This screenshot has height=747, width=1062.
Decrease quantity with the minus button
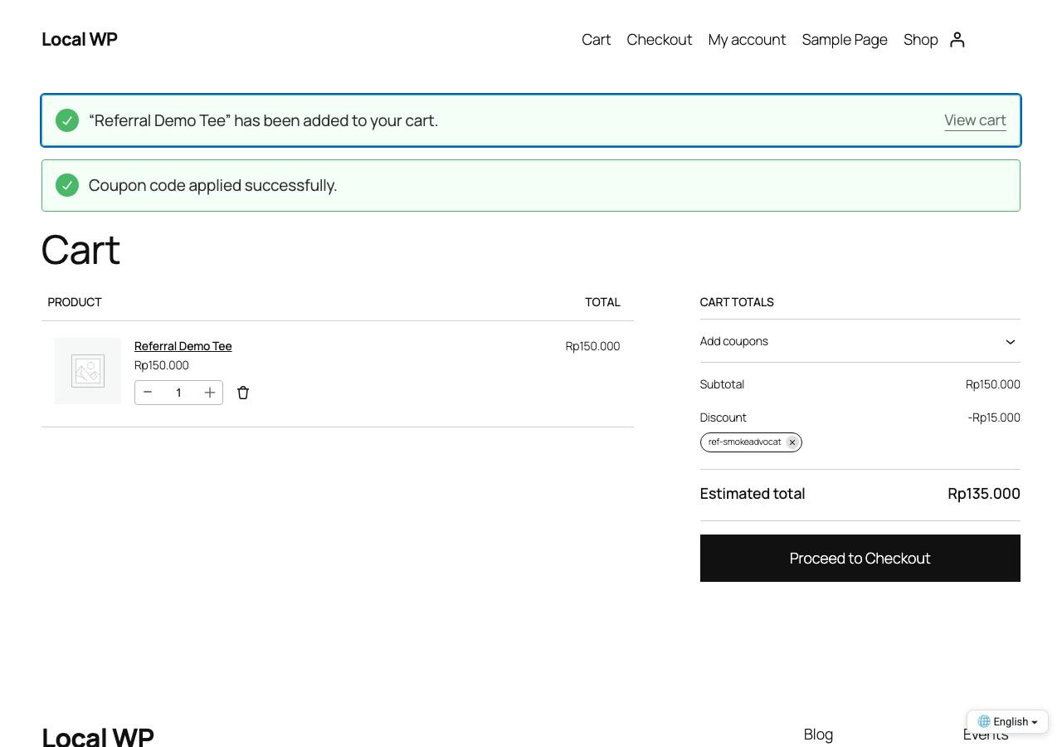pyautogui.click(x=148, y=393)
